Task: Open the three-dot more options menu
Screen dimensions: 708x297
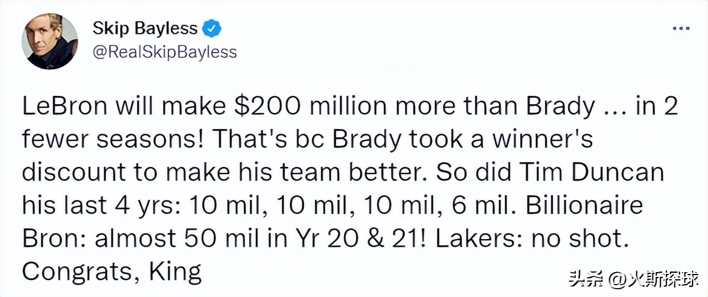Action: tap(679, 28)
